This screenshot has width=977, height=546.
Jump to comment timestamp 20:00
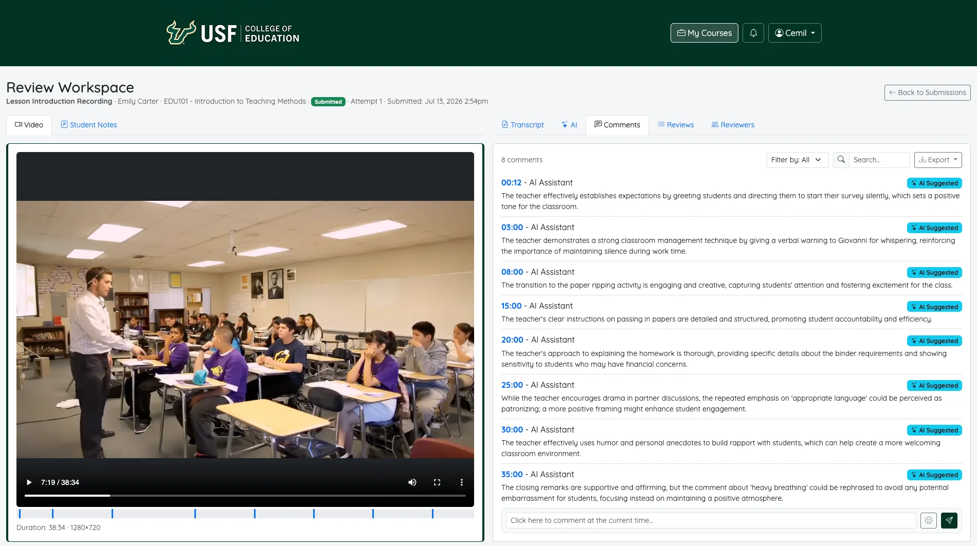[x=512, y=340]
